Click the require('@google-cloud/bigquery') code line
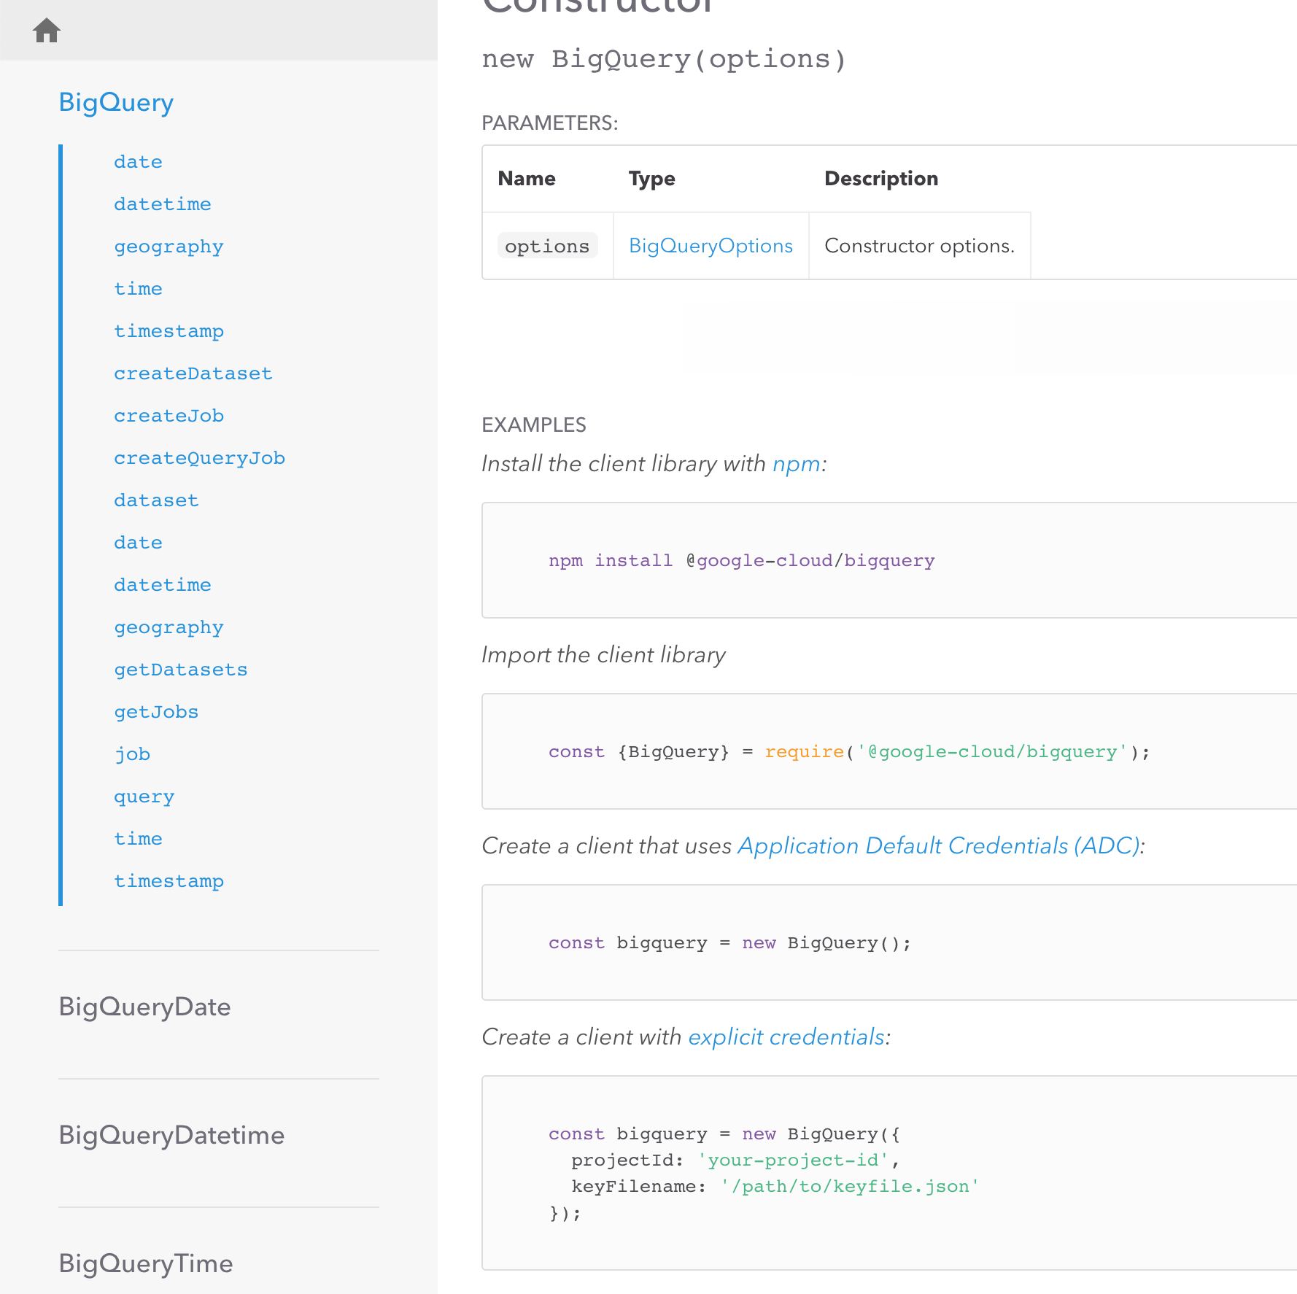The height and width of the screenshot is (1294, 1297). [849, 752]
